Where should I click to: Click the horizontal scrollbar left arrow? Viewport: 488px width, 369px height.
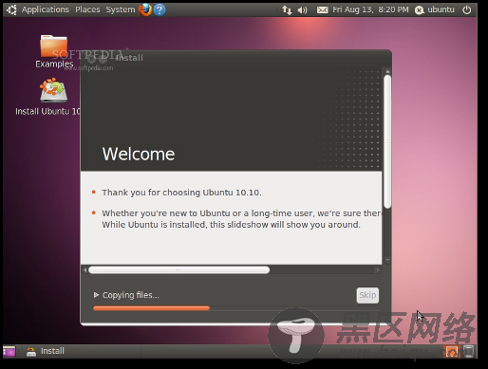(x=85, y=270)
